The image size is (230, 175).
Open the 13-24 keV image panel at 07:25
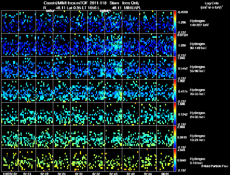[62, 137]
